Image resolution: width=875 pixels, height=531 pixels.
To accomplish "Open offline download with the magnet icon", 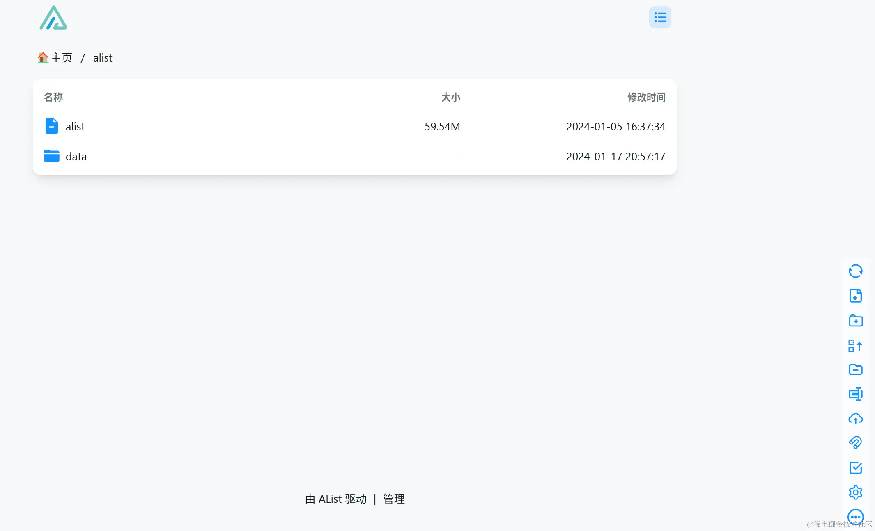I will pyautogui.click(x=855, y=442).
